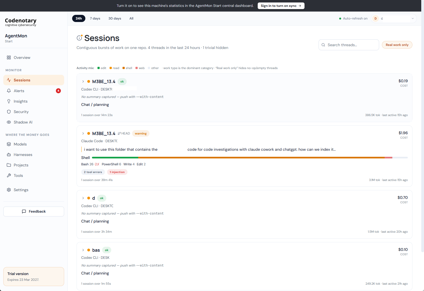Click the $1.96 cost value
Screen dimensions: 424x291
pos(403,133)
